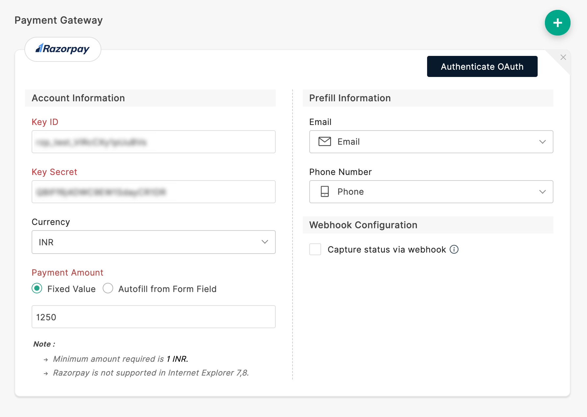Screen dimensions: 587x417
Task: Click the Payment Gateway heading
Action: click(59, 20)
